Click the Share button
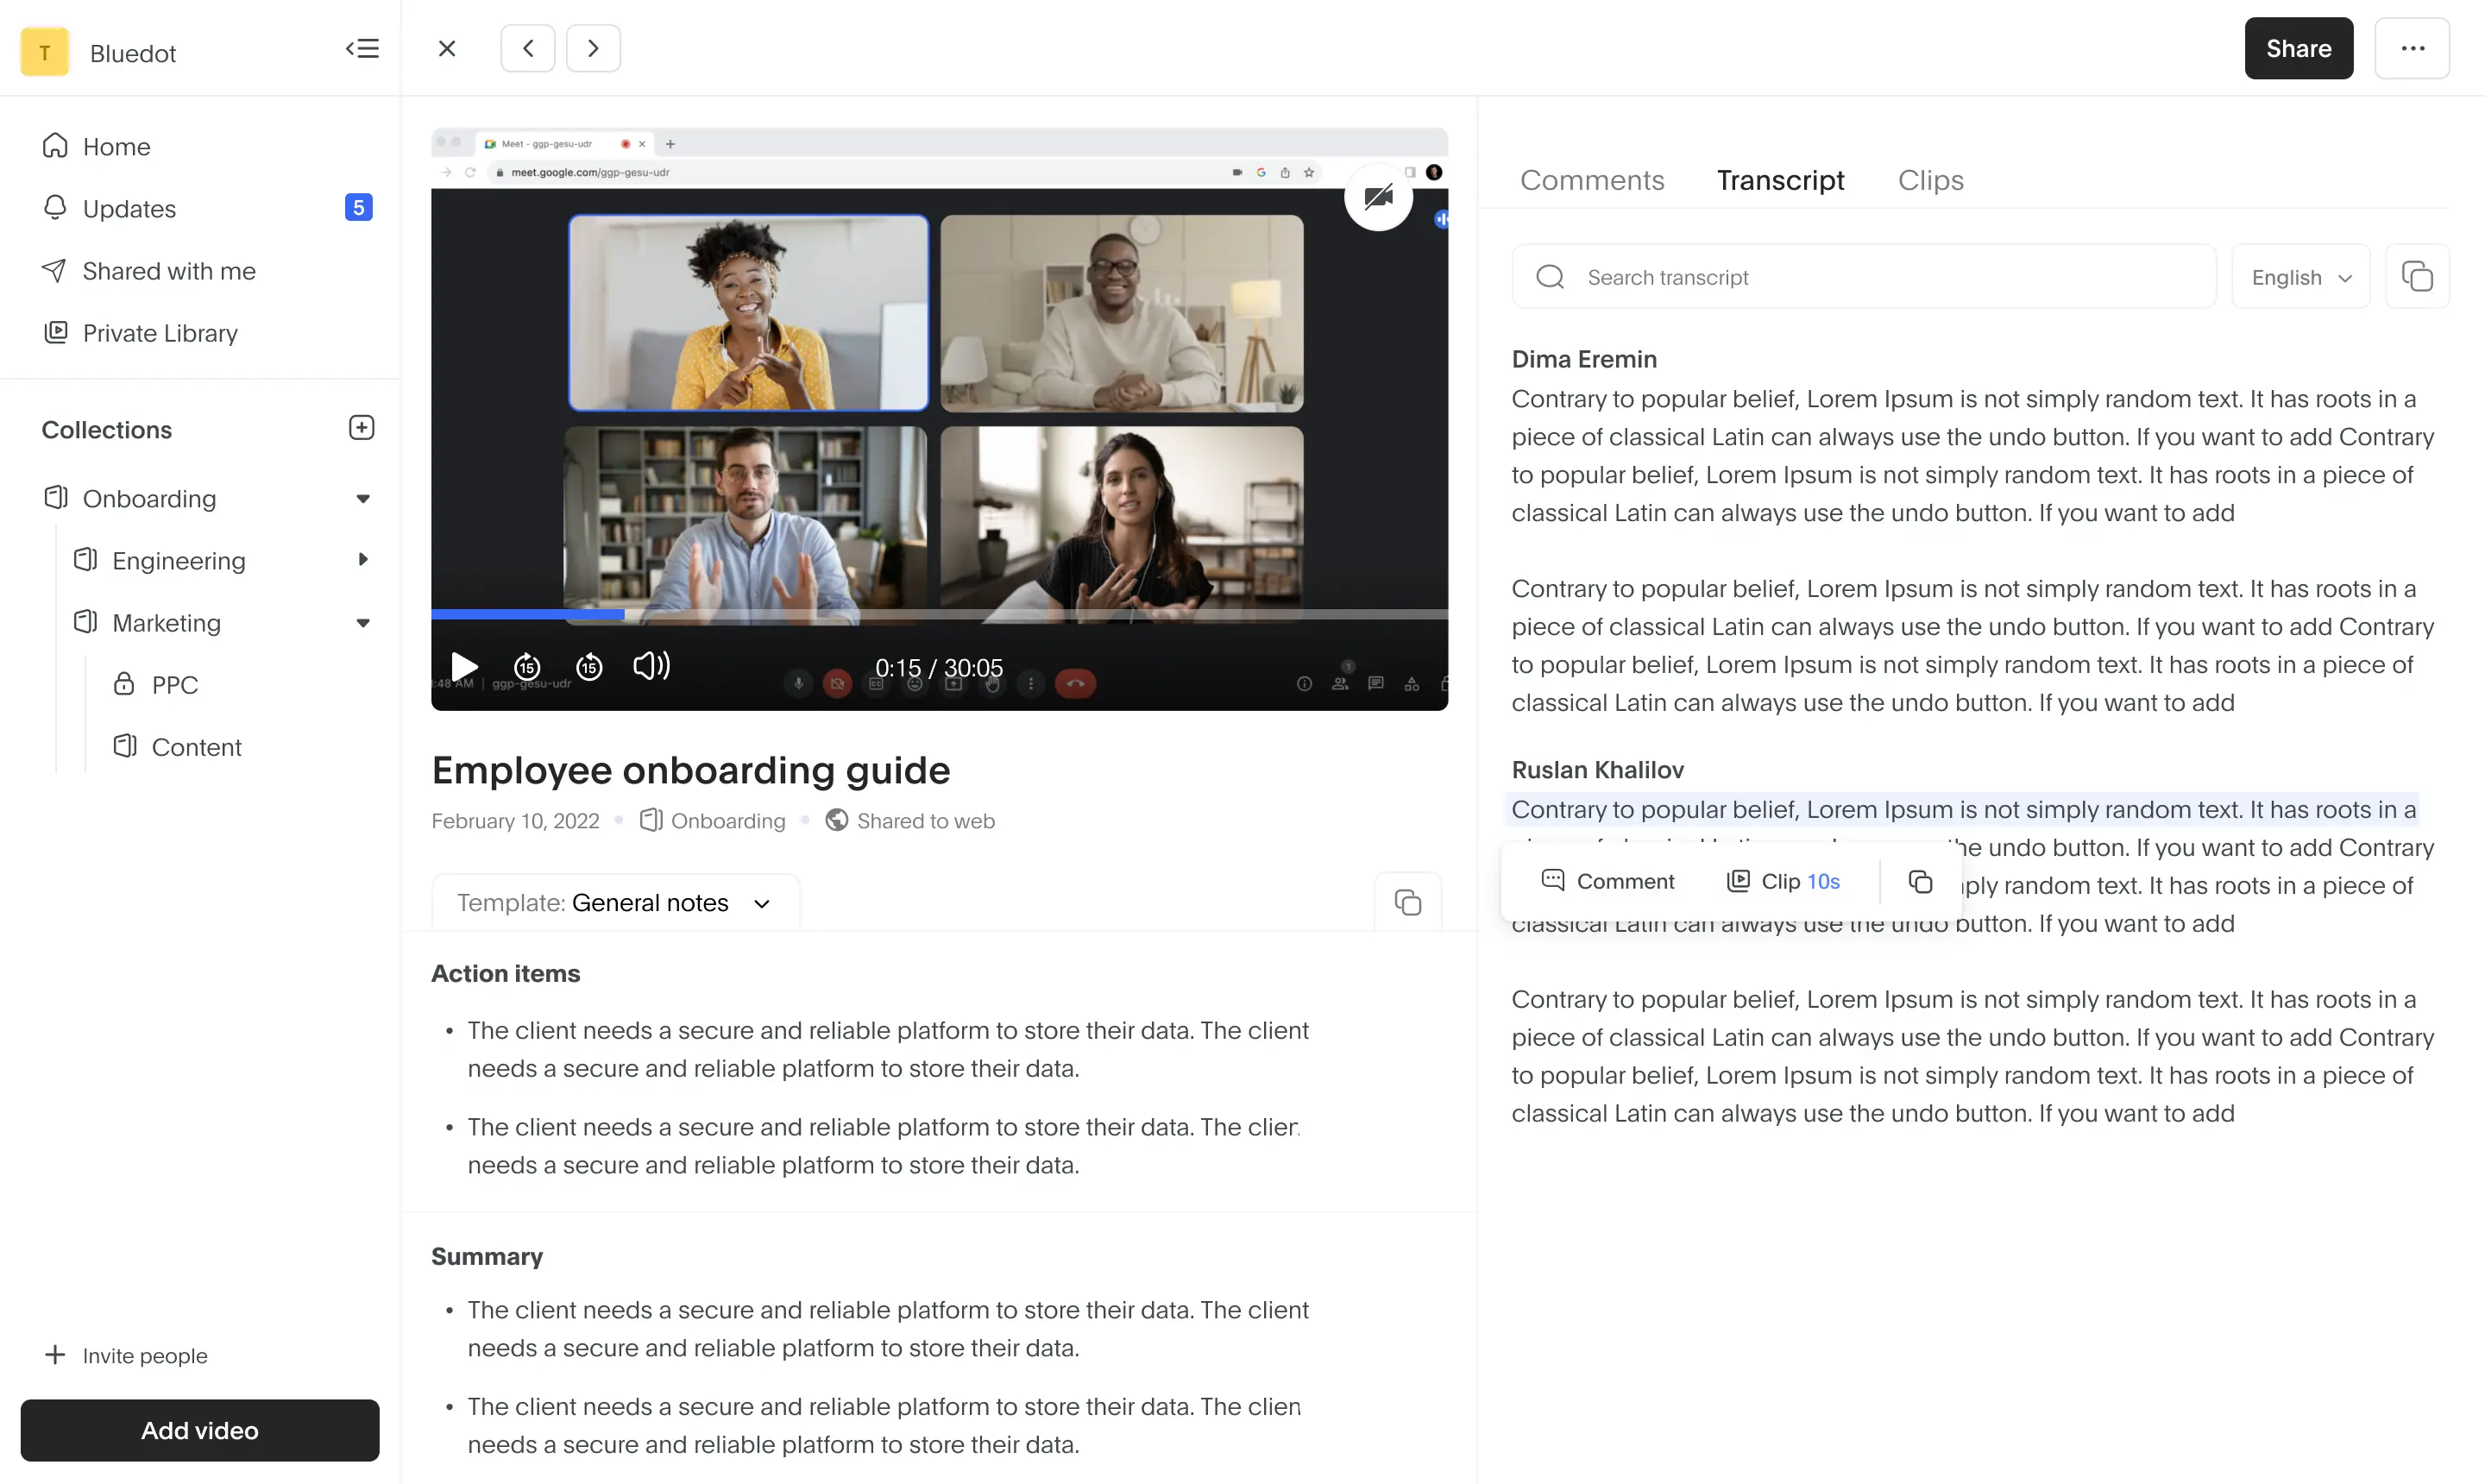 2298,47
